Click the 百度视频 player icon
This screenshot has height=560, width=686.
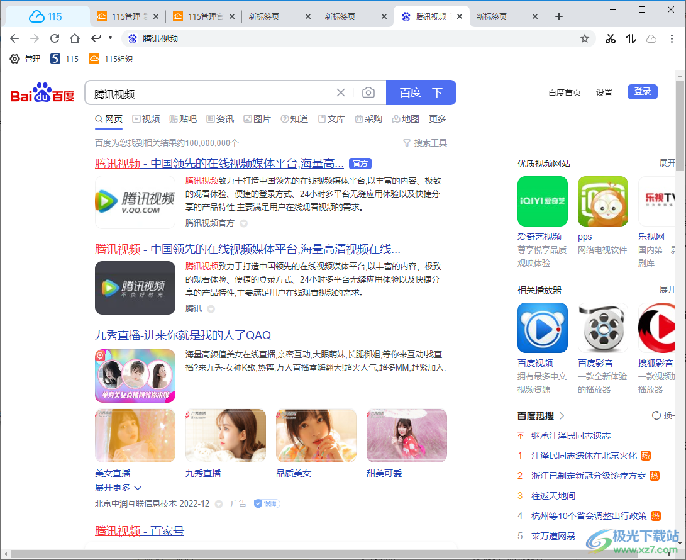click(543, 328)
